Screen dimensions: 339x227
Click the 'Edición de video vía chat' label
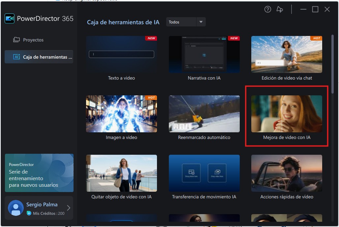coord(287,78)
